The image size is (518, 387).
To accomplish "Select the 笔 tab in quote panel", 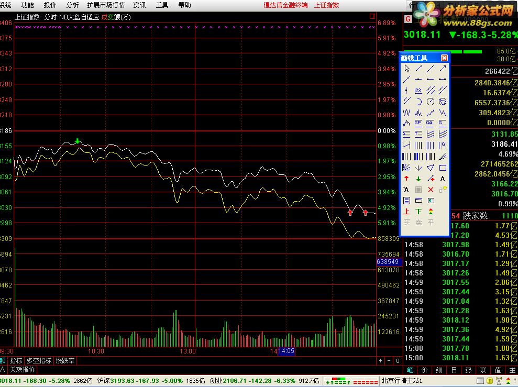I will (x=410, y=370).
